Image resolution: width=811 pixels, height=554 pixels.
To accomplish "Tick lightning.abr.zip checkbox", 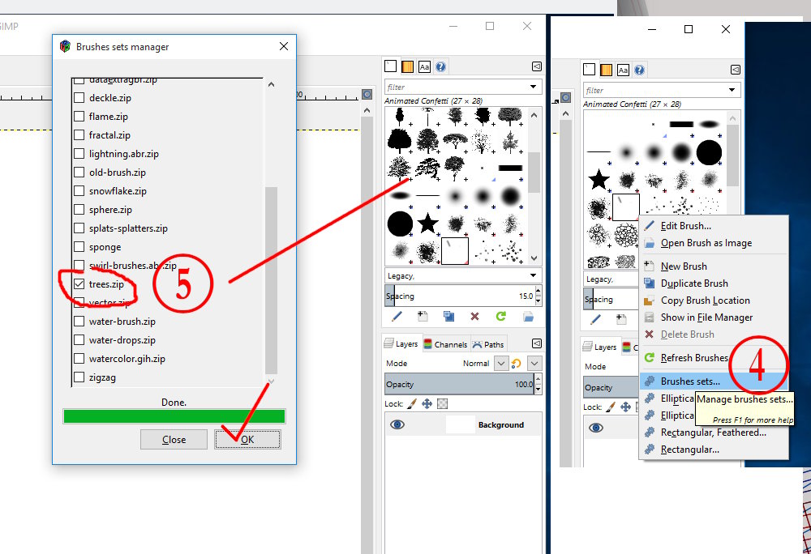I will 79,153.
